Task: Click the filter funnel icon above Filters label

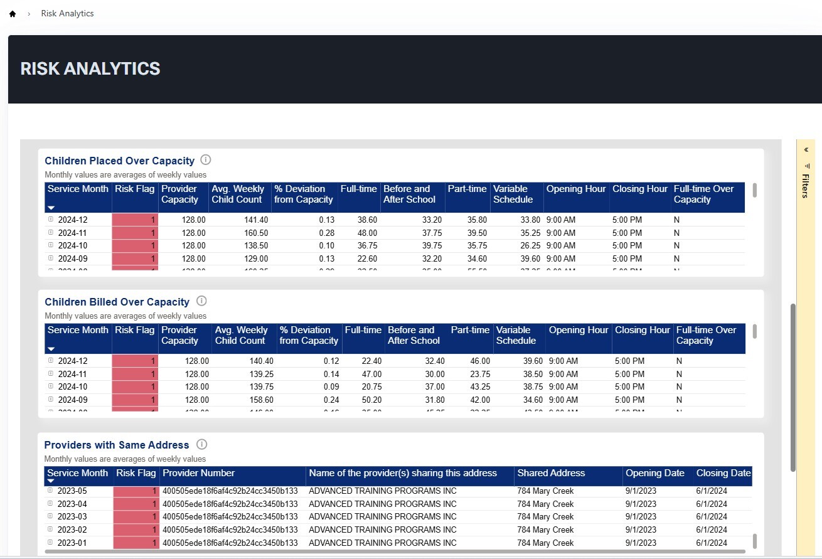Action: pyautogui.click(x=806, y=166)
